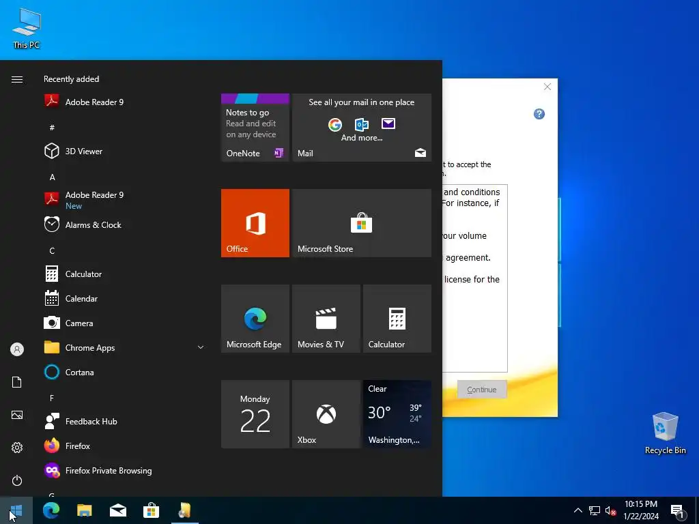Image resolution: width=699 pixels, height=524 pixels.
Task: Open the Office tile
Action: pyautogui.click(x=255, y=223)
